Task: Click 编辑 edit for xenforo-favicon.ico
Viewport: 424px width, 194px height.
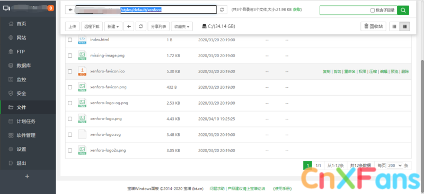Action: pyautogui.click(x=384, y=71)
